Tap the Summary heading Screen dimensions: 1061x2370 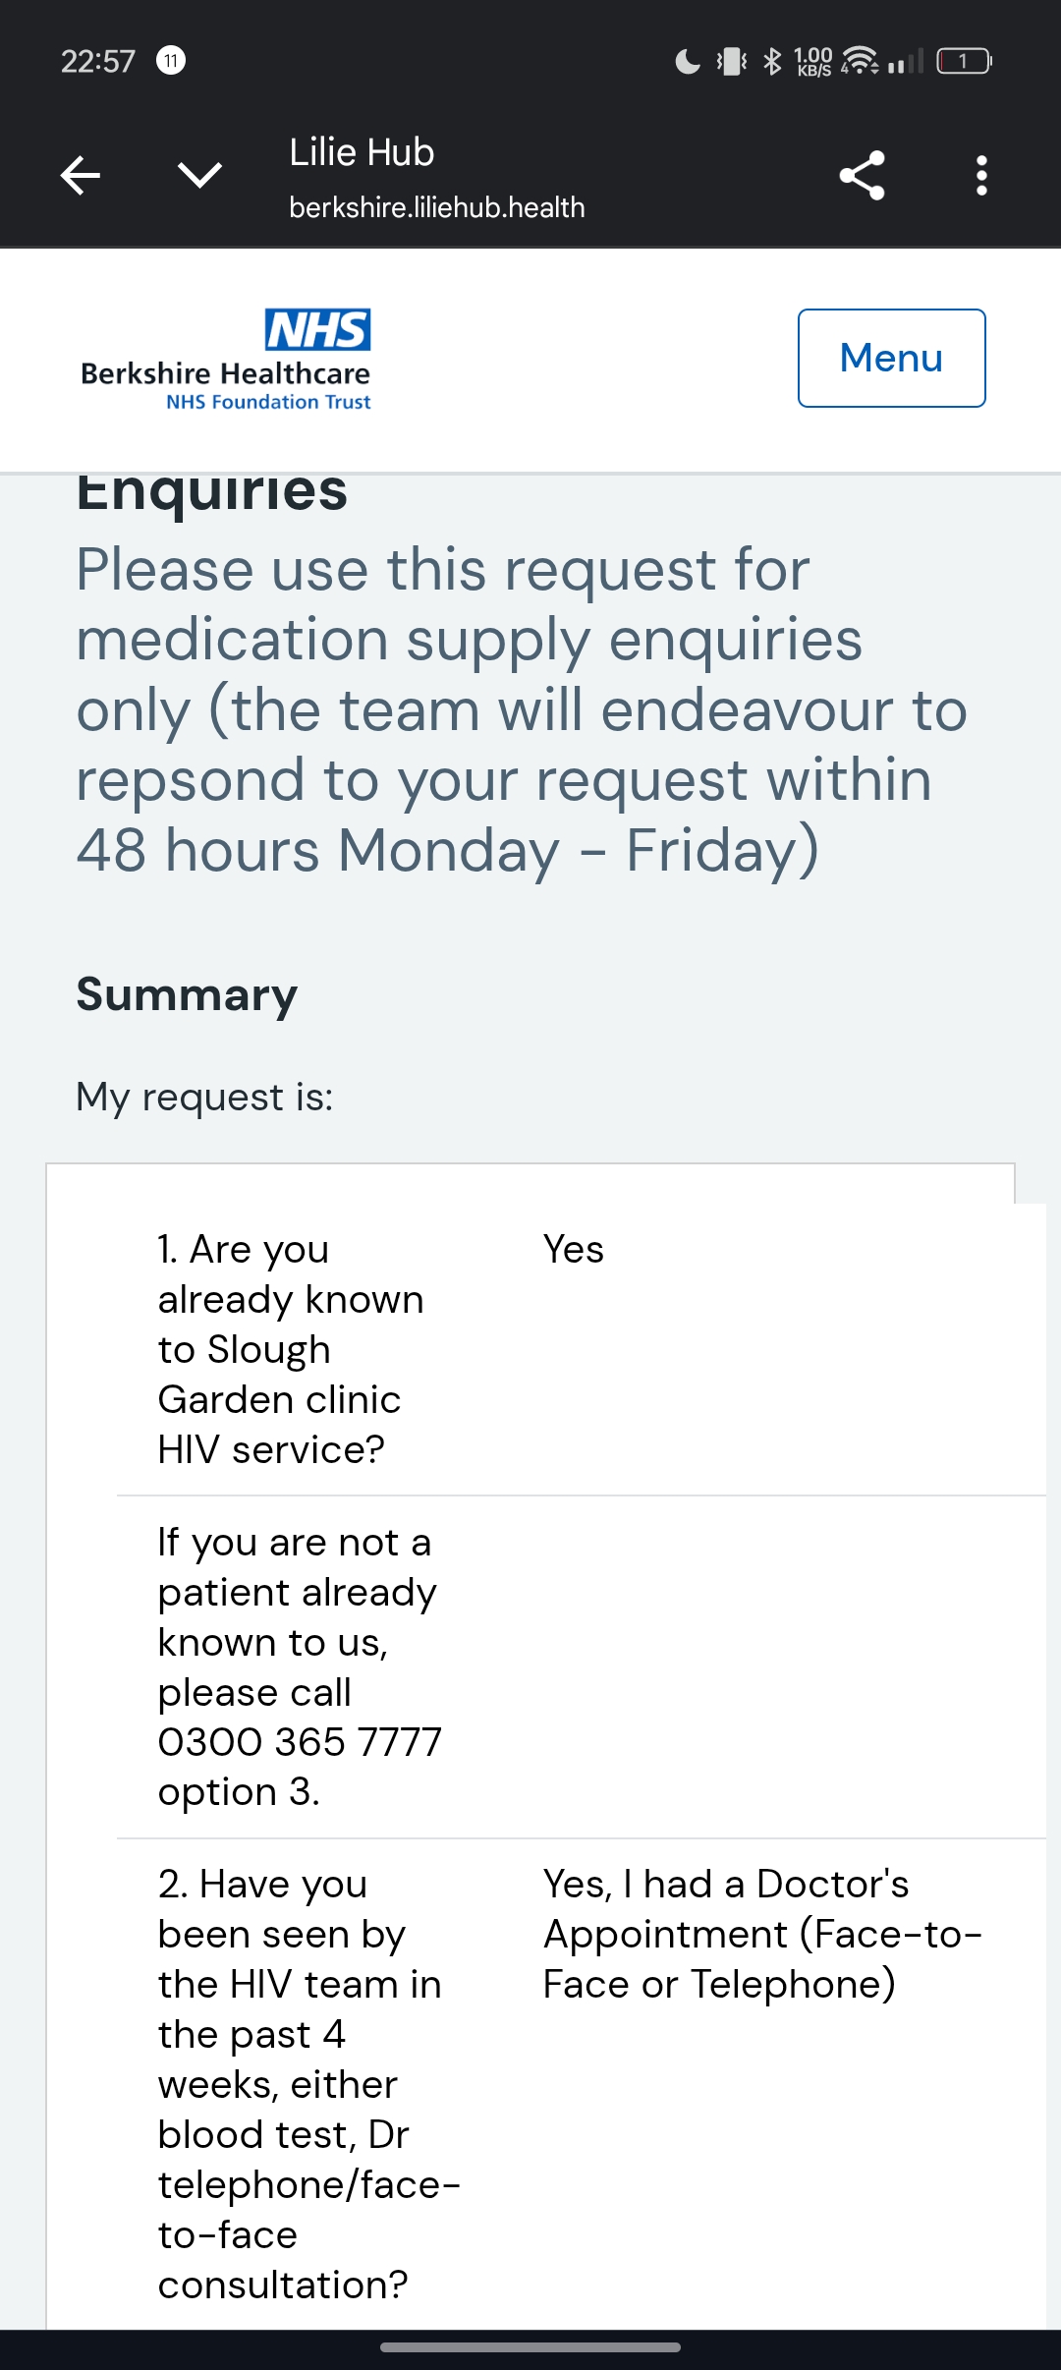point(187,994)
